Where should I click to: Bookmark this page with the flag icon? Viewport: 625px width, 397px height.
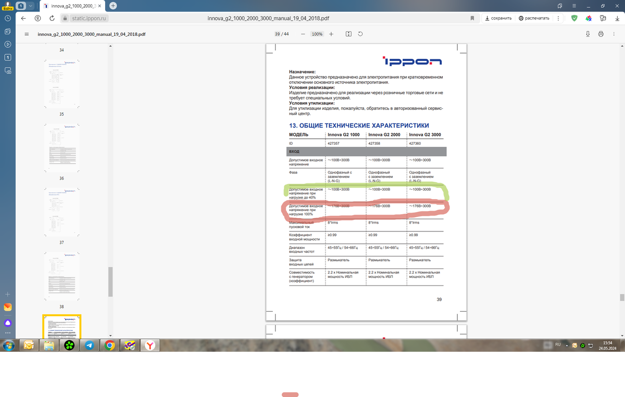click(x=472, y=18)
